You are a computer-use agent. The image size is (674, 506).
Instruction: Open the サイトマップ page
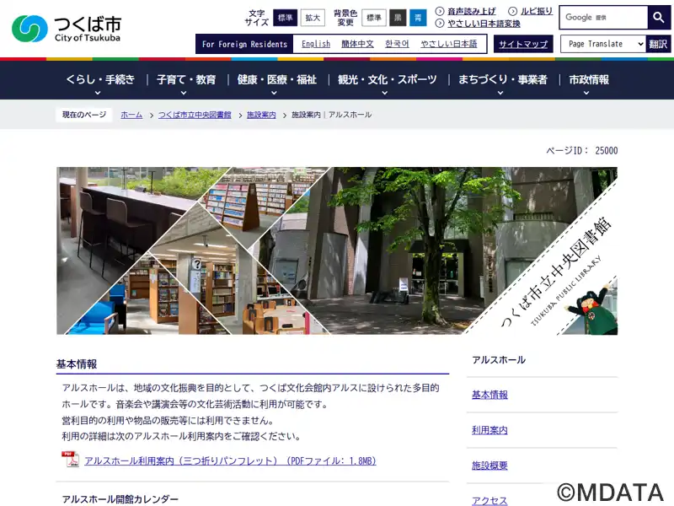coord(523,44)
